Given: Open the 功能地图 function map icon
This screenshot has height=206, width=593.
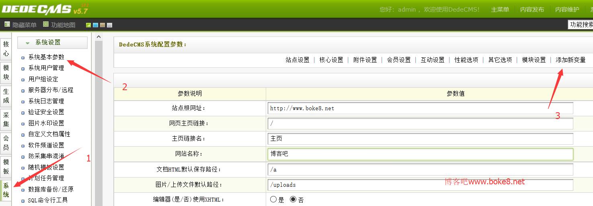Looking at the screenshot, I should 46,24.
